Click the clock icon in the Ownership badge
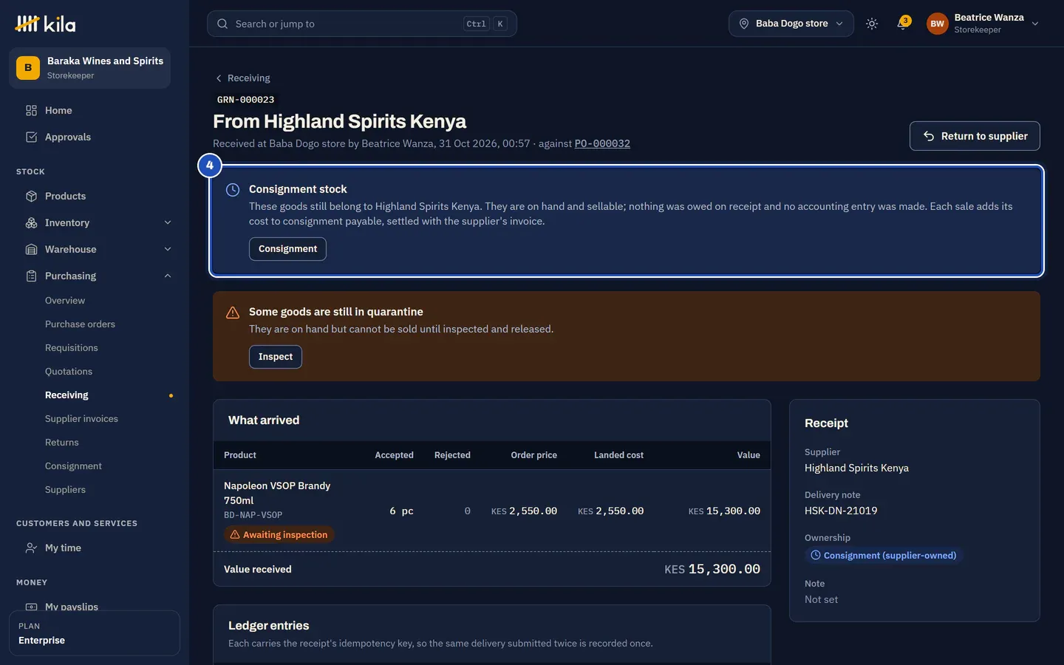 (x=816, y=555)
